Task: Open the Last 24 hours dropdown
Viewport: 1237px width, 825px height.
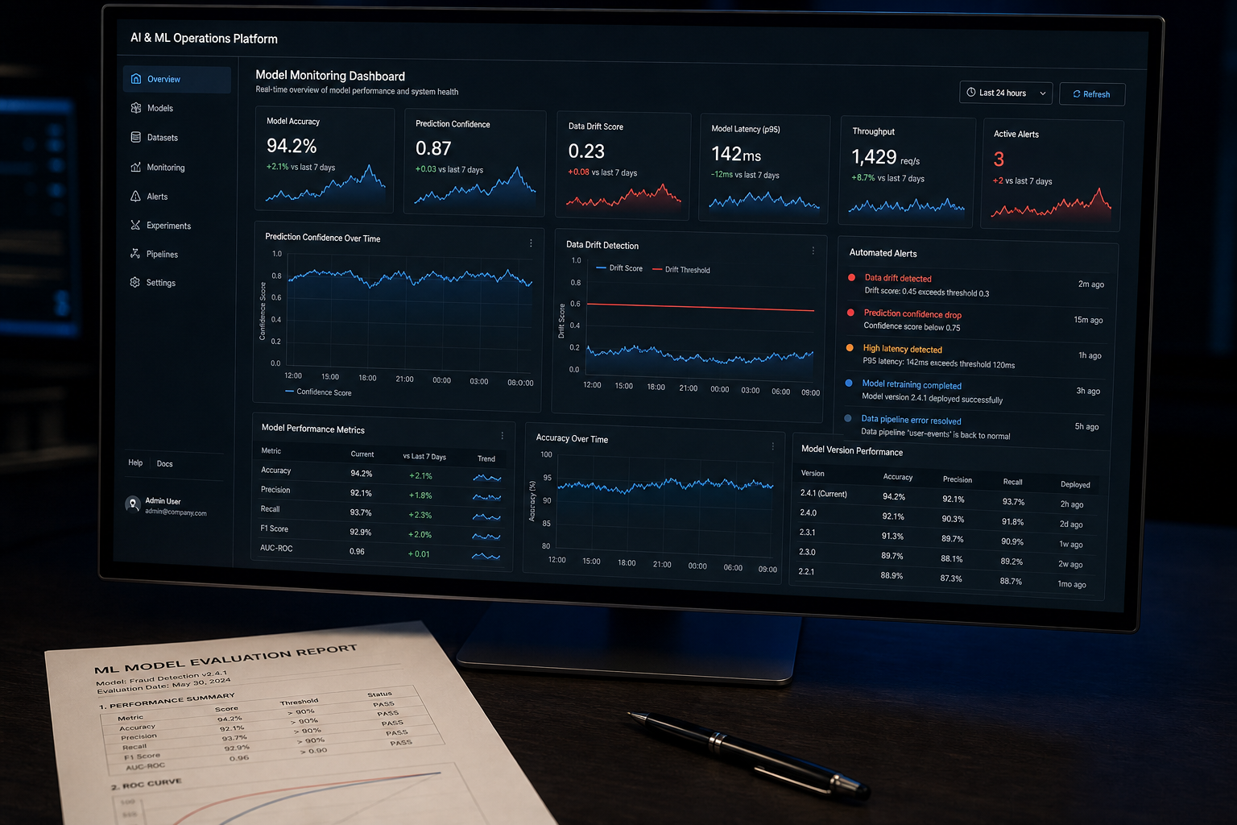Action: (1006, 93)
